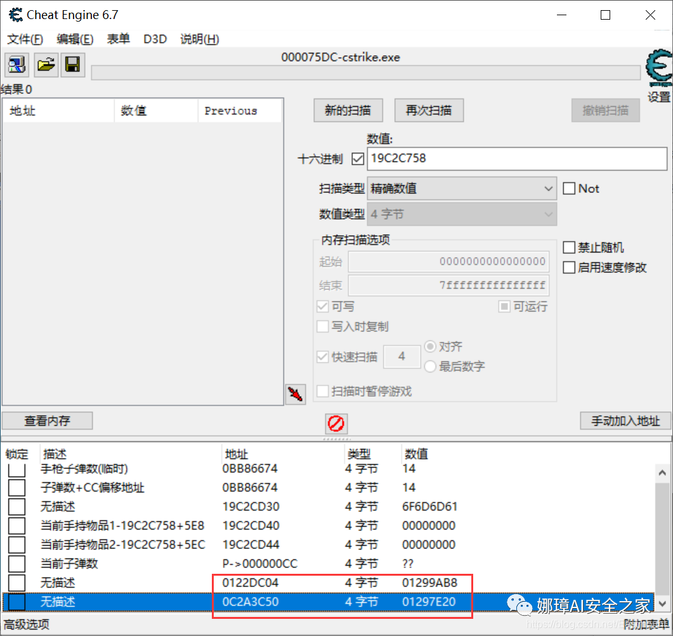Lock the 当前手持物品2 entry checkbox
Image resolution: width=673 pixels, height=636 pixels.
pyautogui.click(x=16, y=545)
